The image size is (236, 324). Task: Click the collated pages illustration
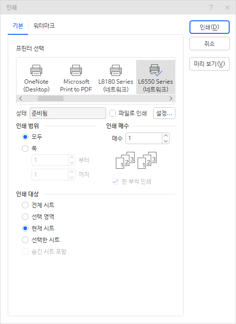tap(136, 161)
